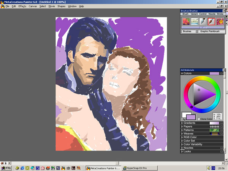Open the Weaves section dropdown arrow

tap(222, 134)
